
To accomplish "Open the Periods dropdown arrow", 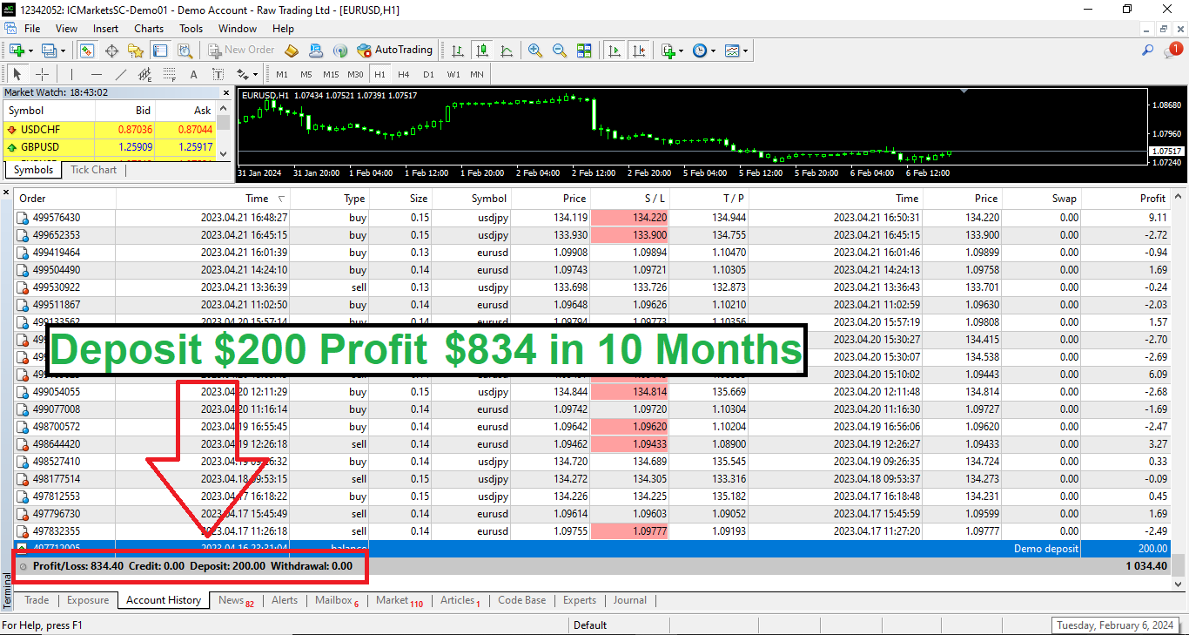I will pos(713,51).
